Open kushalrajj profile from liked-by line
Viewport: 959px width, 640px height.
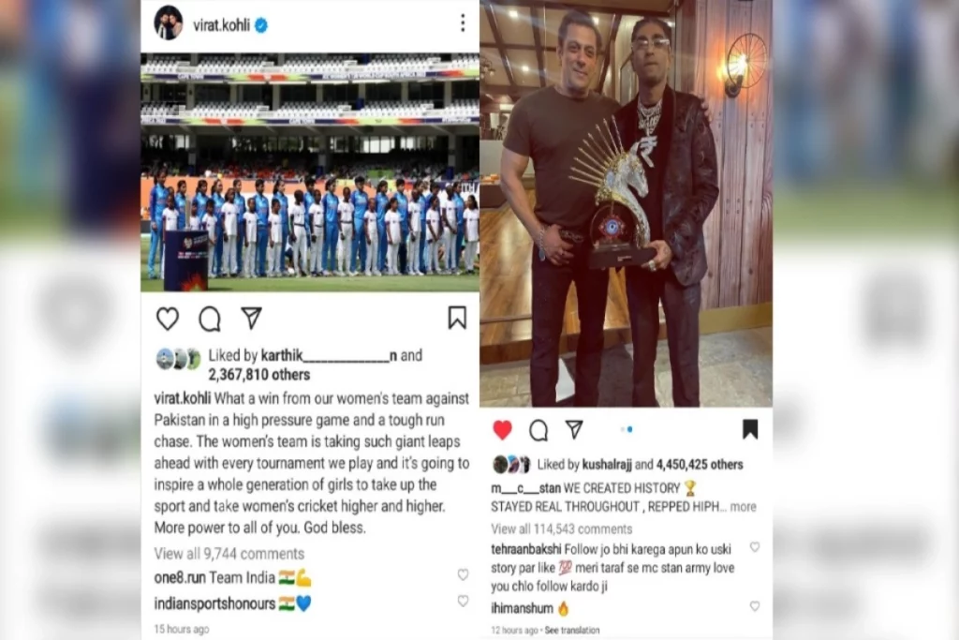click(607, 465)
